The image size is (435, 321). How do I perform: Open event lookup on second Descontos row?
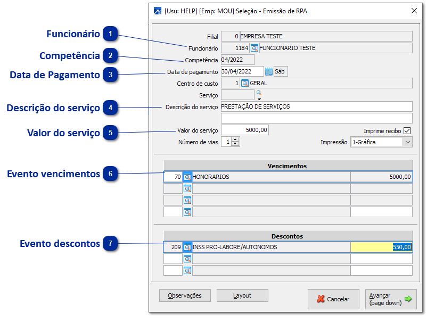187,259
